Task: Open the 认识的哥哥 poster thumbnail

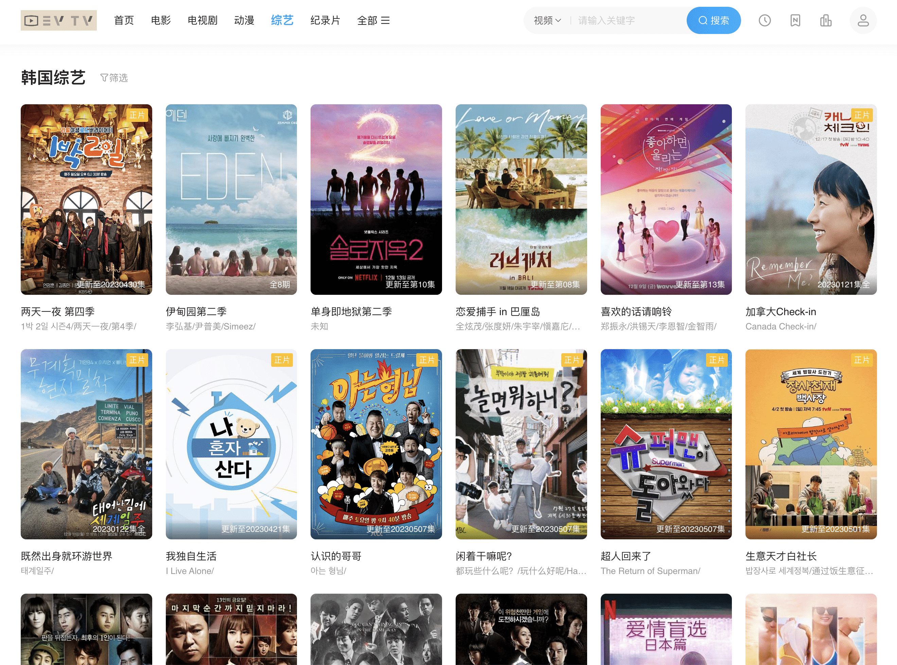Action: point(376,444)
